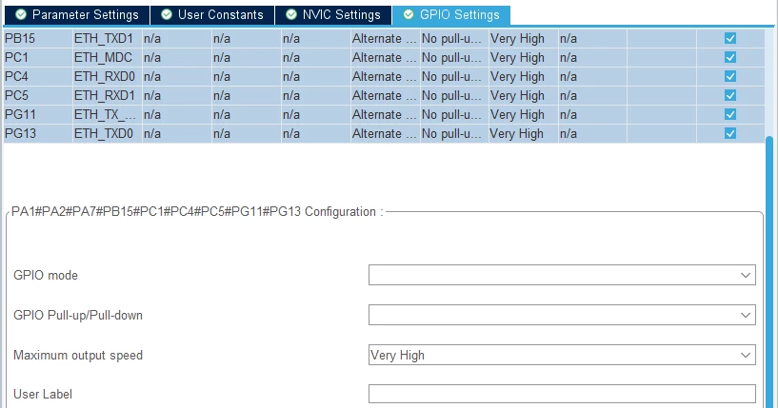The width and height of the screenshot is (778, 408).
Task: Click the ETH_RXD1 signal cell
Action: [108, 95]
